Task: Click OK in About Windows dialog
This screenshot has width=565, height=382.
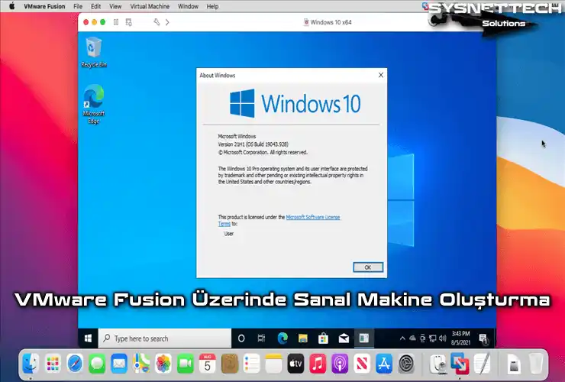Action: [x=368, y=267]
